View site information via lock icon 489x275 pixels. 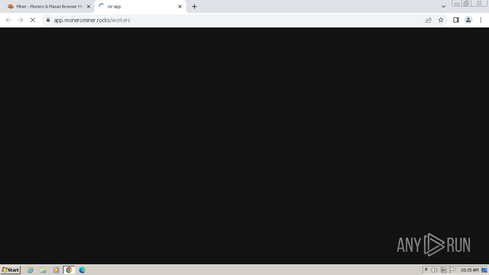(x=48, y=20)
